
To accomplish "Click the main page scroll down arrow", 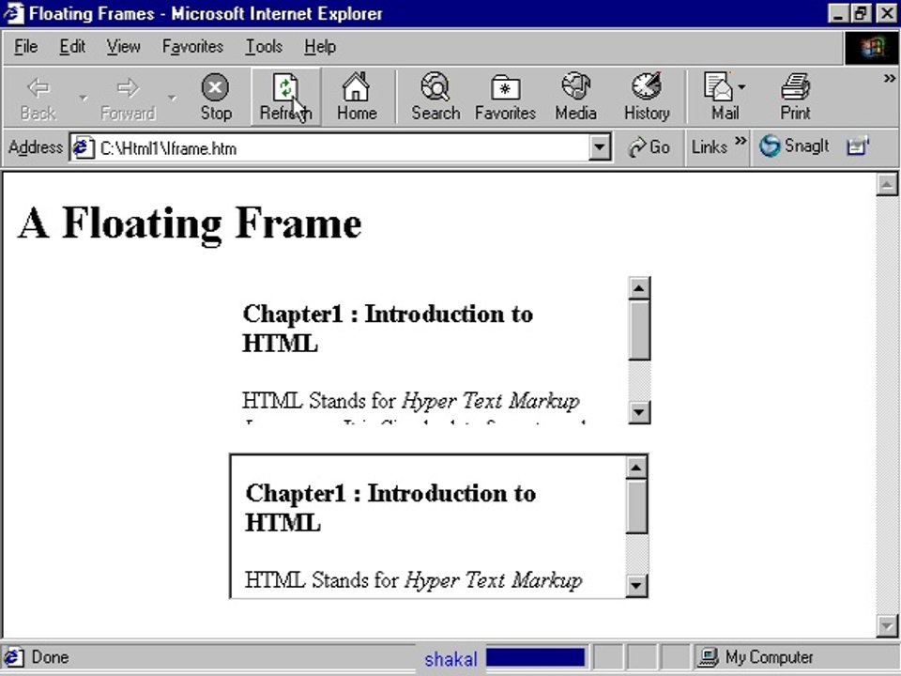I will (887, 625).
